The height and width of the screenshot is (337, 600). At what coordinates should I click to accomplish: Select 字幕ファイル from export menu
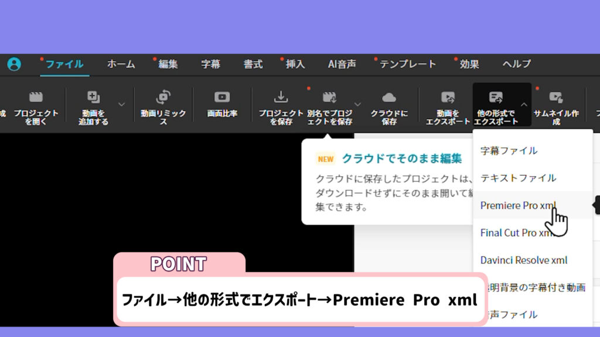click(x=533, y=150)
